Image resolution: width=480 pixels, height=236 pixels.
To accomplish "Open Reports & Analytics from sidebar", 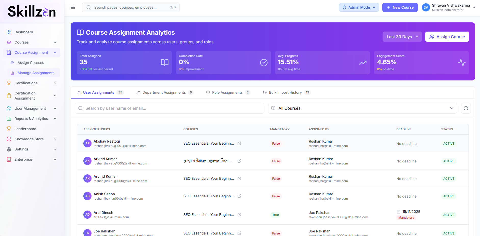I will pos(31,119).
